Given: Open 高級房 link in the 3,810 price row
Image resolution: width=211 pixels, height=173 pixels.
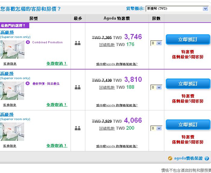Looking at the screenshot, I should pos(7,74).
